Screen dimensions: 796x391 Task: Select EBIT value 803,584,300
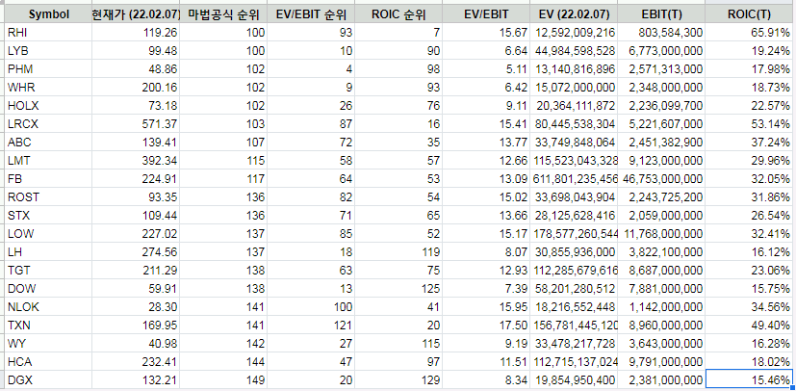661,33
